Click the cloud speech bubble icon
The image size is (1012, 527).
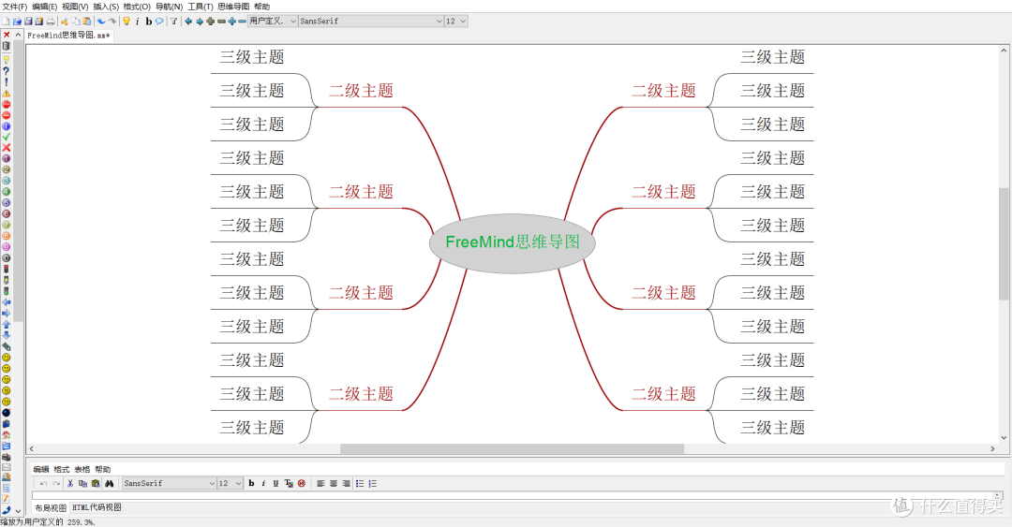point(159,22)
